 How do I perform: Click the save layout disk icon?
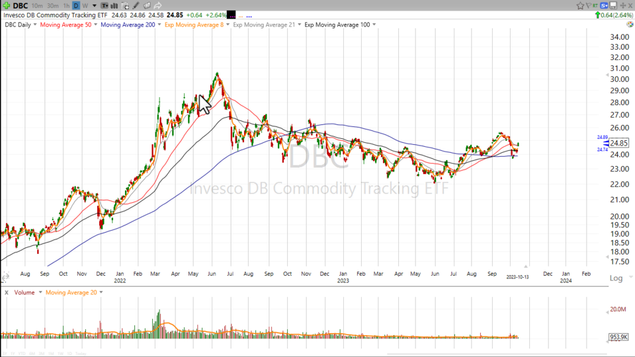(x=613, y=5)
